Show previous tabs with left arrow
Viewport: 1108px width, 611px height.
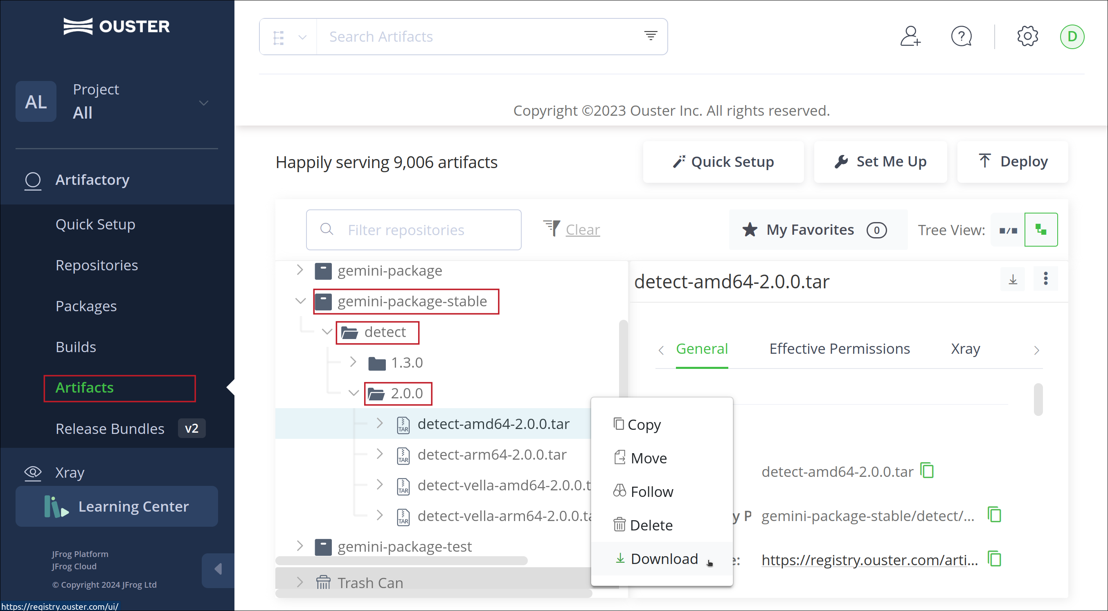661,350
